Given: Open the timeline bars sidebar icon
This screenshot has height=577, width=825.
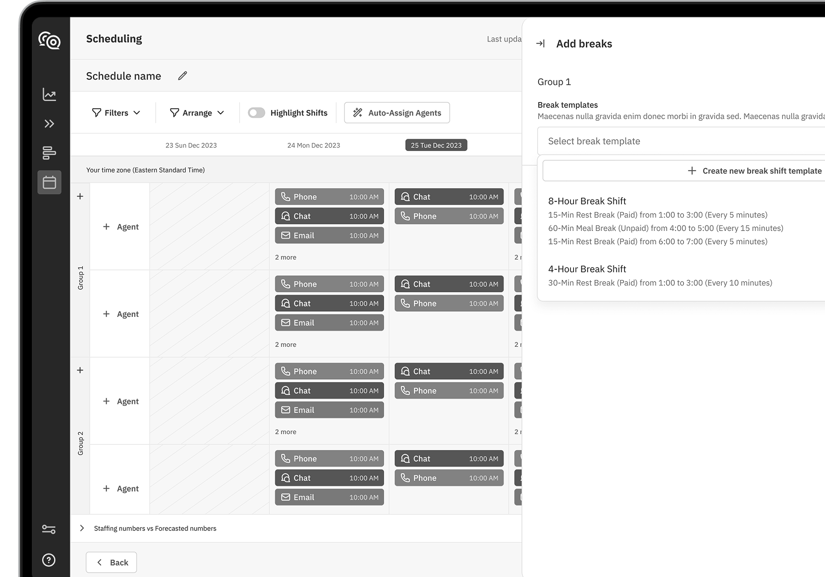Looking at the screenshot, I should tap(49, 153).
